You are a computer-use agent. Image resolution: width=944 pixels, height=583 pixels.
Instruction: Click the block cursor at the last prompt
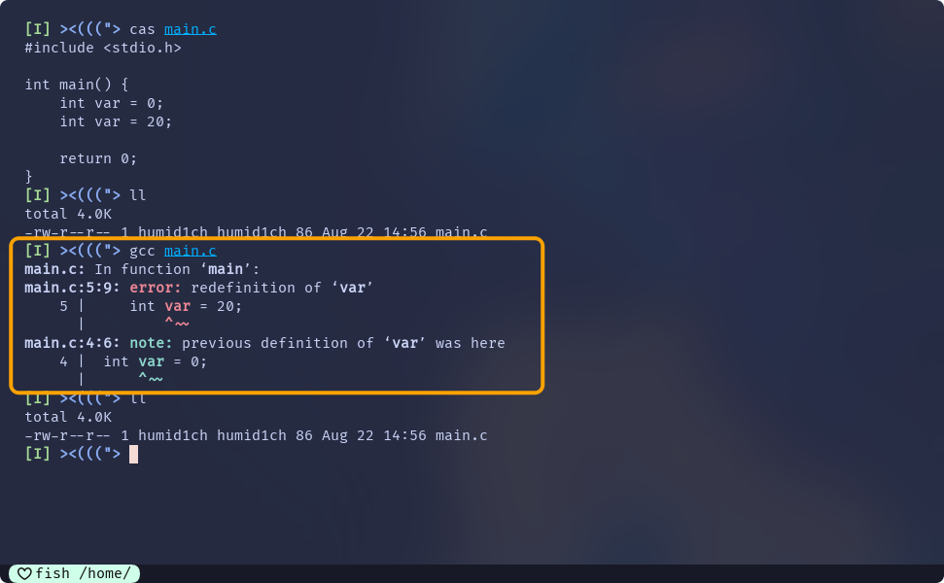point(134,454)
